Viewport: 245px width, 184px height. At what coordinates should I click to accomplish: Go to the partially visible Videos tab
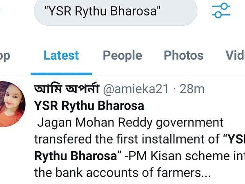[235, 55]
